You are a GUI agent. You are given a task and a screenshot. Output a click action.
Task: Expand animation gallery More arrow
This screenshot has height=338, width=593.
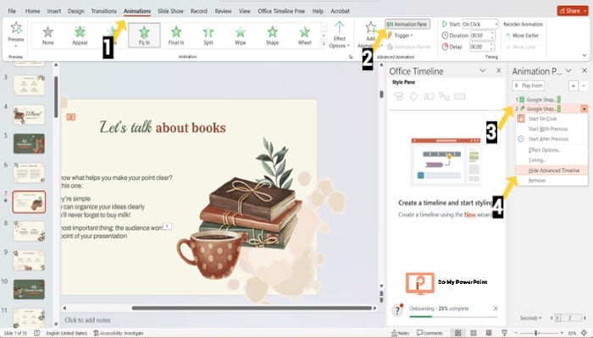coord(324,44)
